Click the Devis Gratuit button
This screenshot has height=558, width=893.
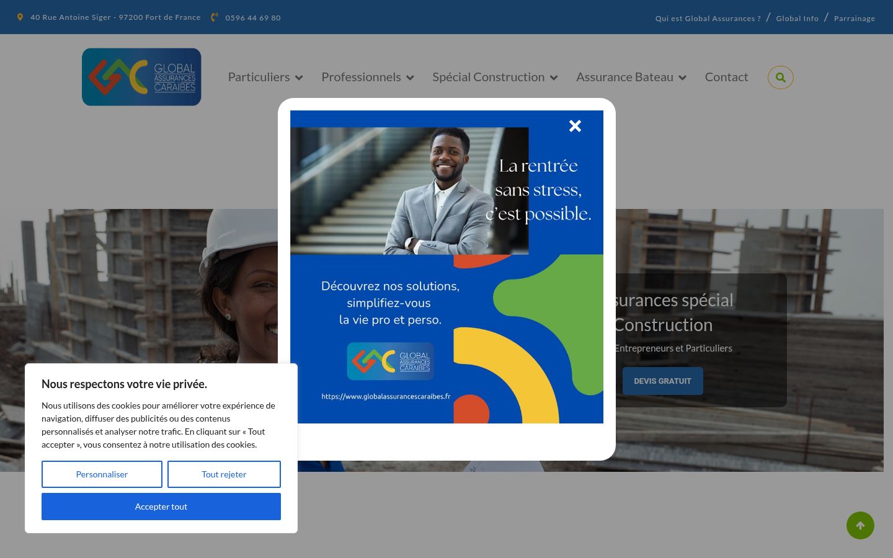coord(662,381)
